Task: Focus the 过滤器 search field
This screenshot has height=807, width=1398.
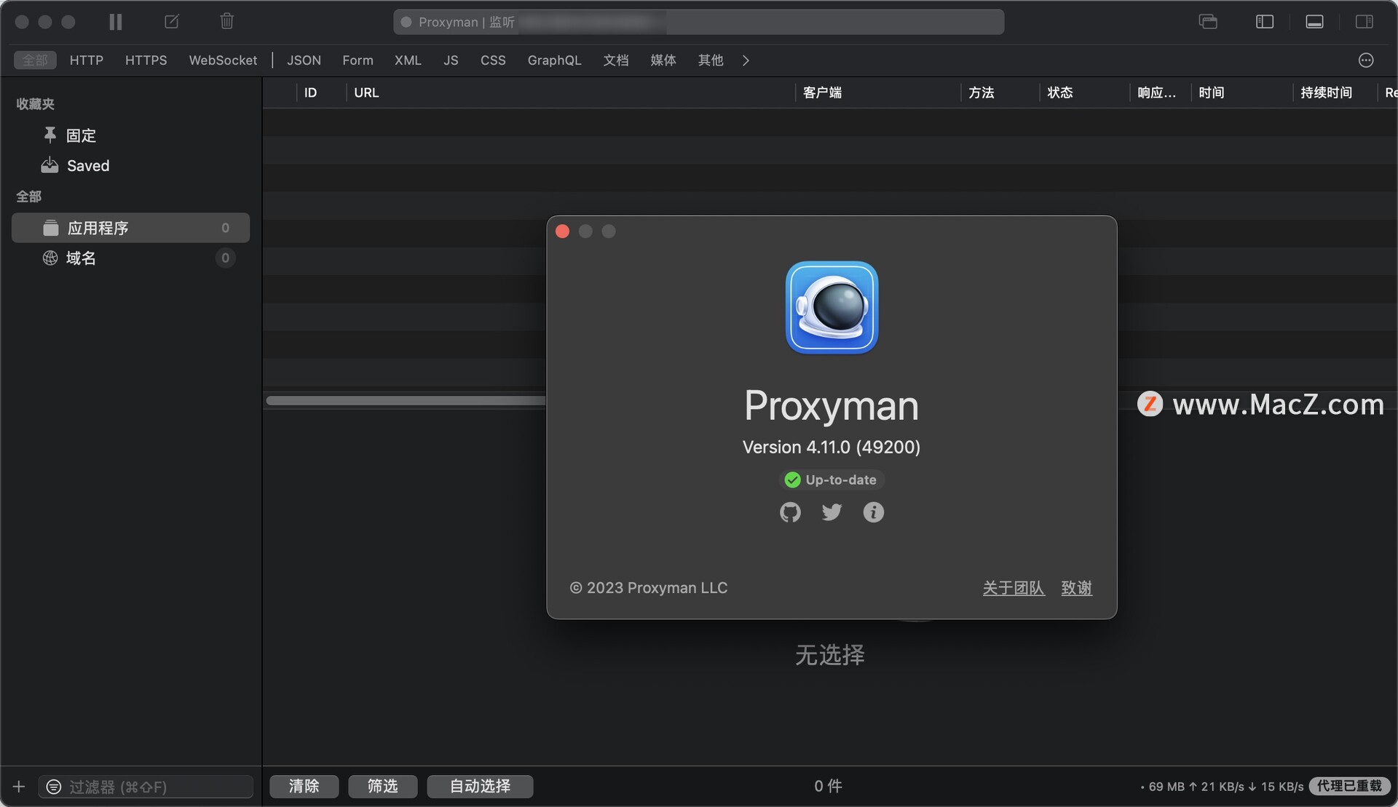Action: pos(146,787)
